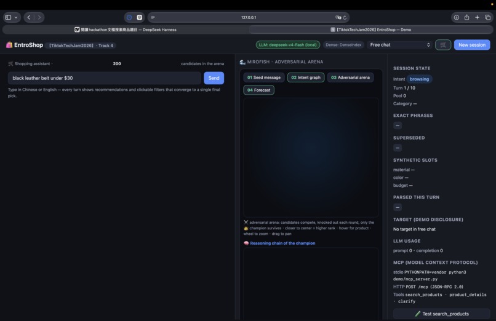Open Reasoning chain of the champion
Screen dimensions: 496x321
tap(282, 243)
